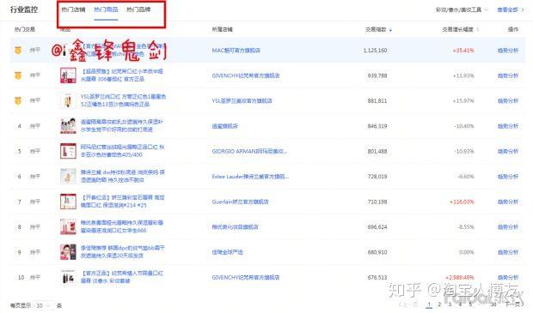Viewport: 533px width, 313px height.
Task: Click the YSL lipstick product thumbnail
Action: (x=68, y=100)
